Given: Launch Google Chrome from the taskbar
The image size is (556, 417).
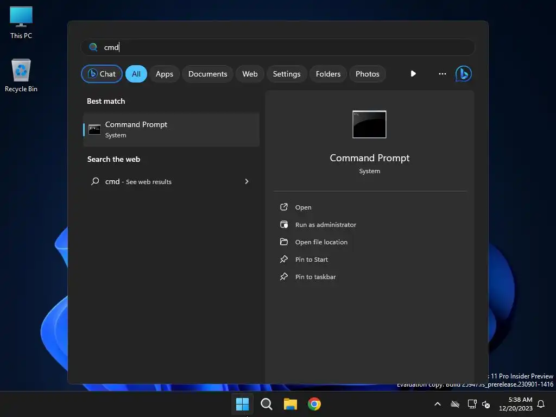Looking at the screenshot, I should coord(314,404).
